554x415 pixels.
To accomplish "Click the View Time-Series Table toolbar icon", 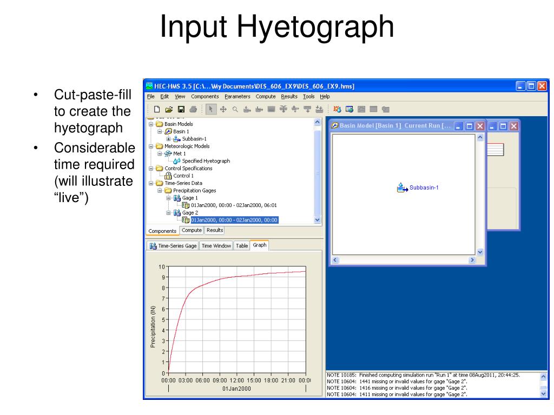I will coord(385,109).
